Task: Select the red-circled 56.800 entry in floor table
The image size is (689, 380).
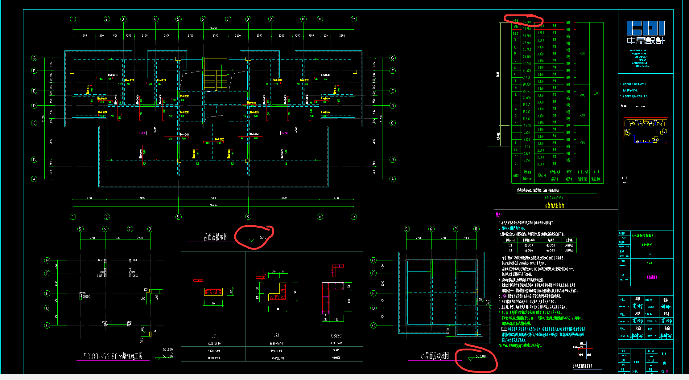Action: 527,22
